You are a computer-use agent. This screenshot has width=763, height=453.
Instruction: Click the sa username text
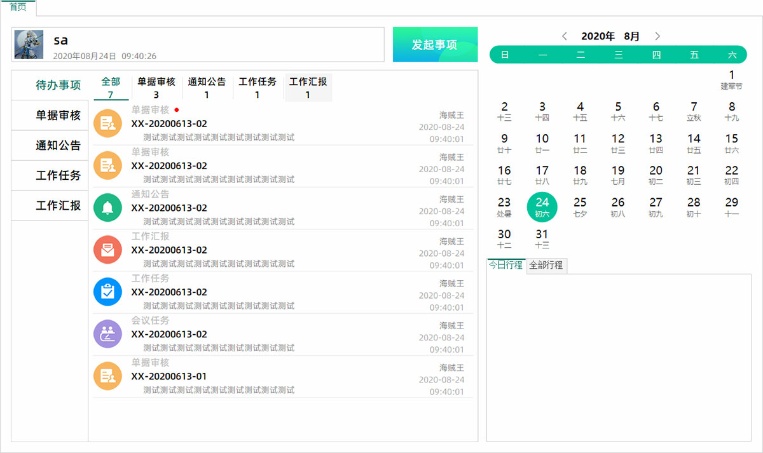tap(60, 40)
